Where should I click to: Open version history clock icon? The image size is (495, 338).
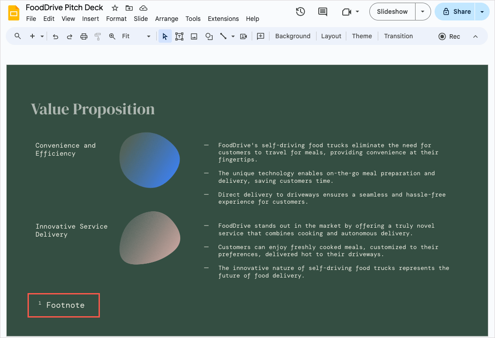tap(300, 12)
